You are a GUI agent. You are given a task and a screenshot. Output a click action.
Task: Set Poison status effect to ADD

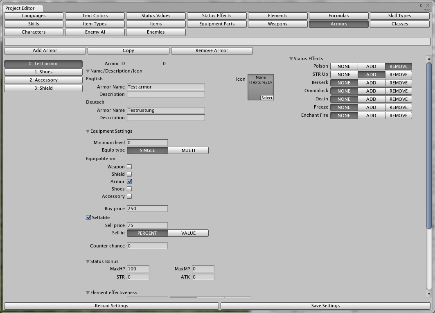coord(371,66)
